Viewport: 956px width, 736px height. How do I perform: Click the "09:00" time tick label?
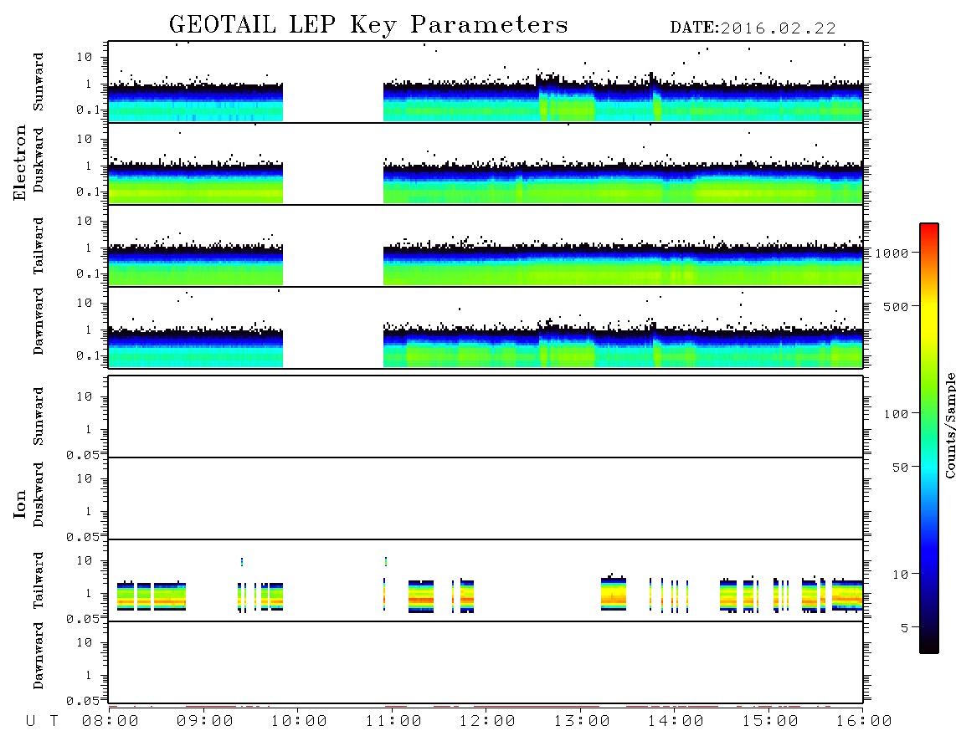205,721
